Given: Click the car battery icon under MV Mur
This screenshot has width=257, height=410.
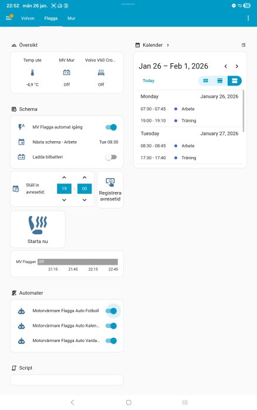Looking at the screenshot, I should coord(67,73).
